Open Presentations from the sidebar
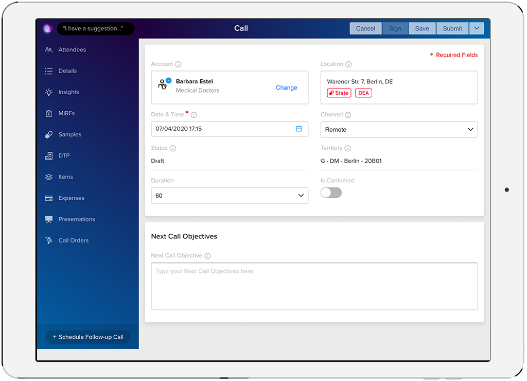 click(x=77, y=219)
